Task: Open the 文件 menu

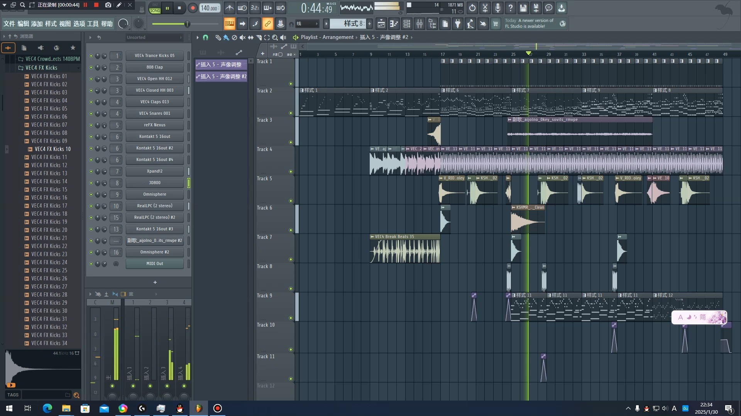Action: 9,24
